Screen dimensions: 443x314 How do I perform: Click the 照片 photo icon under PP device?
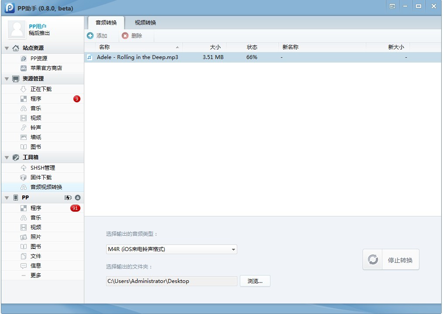pyautogui.click(x=24, y=237)
